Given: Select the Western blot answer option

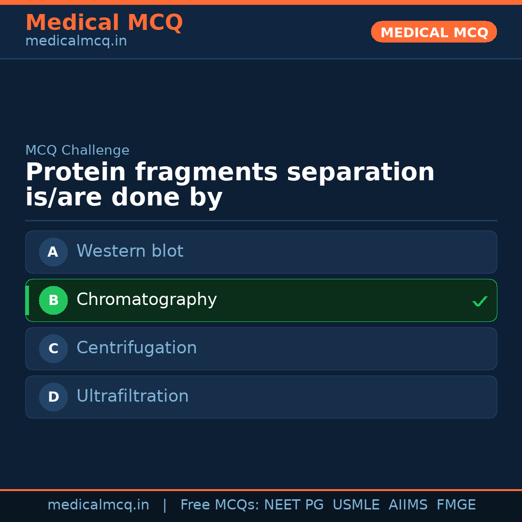Looking at the screenshot, I should [261, 252].
